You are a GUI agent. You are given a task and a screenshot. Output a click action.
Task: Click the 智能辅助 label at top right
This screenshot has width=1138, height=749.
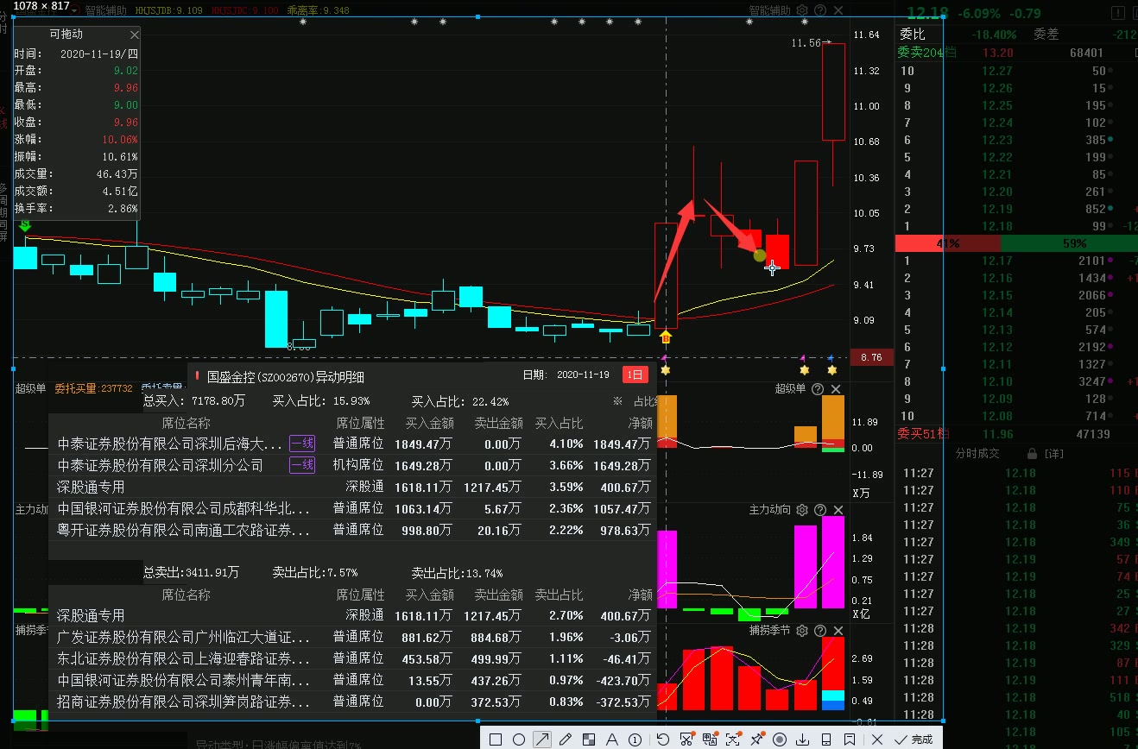point(769,10)
